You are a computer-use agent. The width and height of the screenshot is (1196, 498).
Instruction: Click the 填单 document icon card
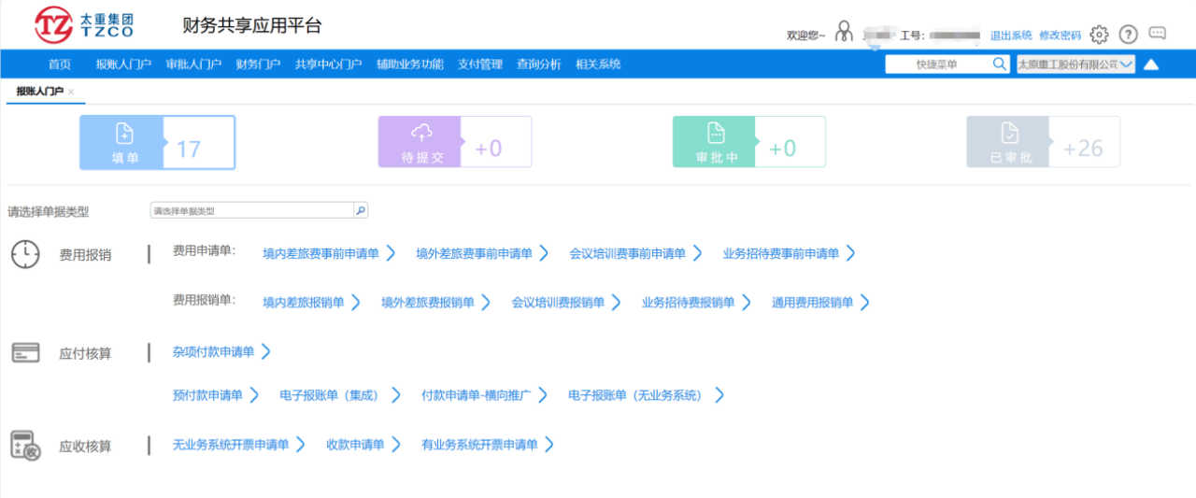122,142
